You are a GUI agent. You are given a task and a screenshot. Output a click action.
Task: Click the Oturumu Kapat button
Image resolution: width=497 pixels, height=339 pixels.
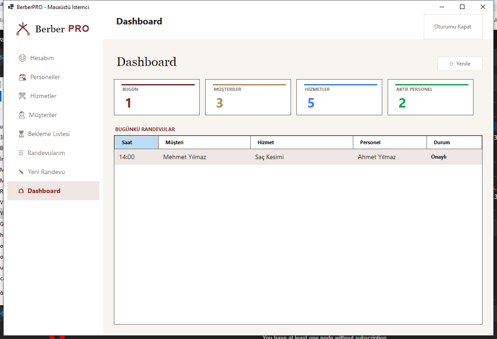pyautogui.click(x=453, y=27)
